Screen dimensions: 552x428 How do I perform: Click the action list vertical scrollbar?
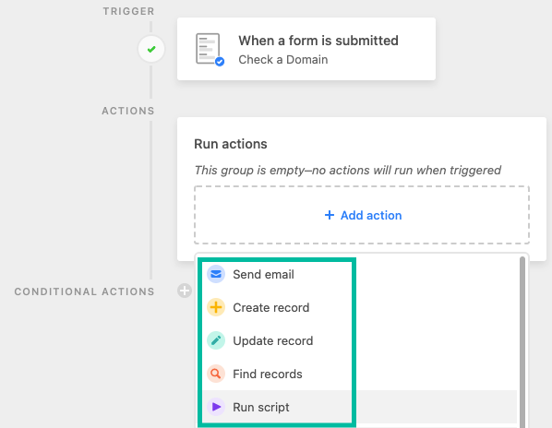click(522, 342)
